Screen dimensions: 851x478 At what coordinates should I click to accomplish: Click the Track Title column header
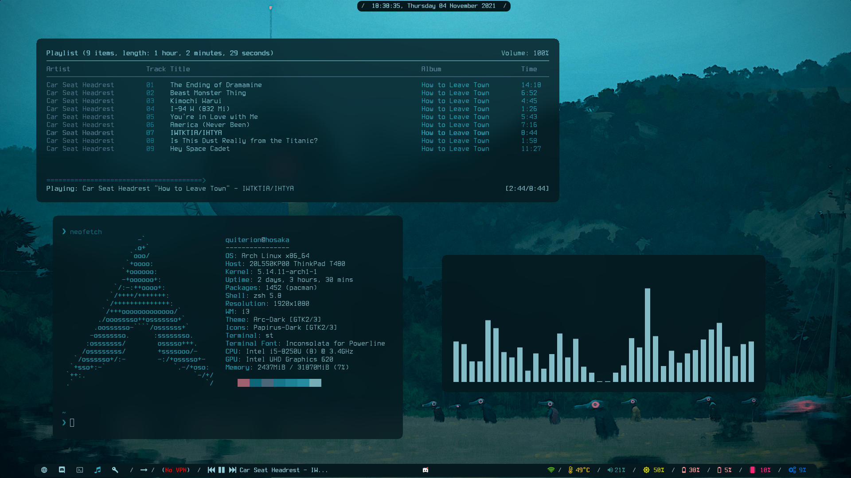[x=168, y=69]
